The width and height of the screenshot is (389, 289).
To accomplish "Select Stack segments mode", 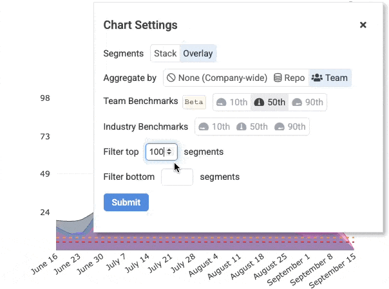I will pos(165,53).
